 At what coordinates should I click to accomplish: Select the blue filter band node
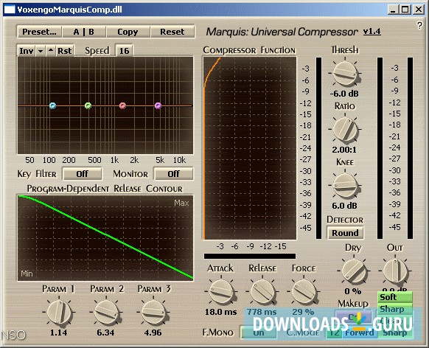point(53,105)
